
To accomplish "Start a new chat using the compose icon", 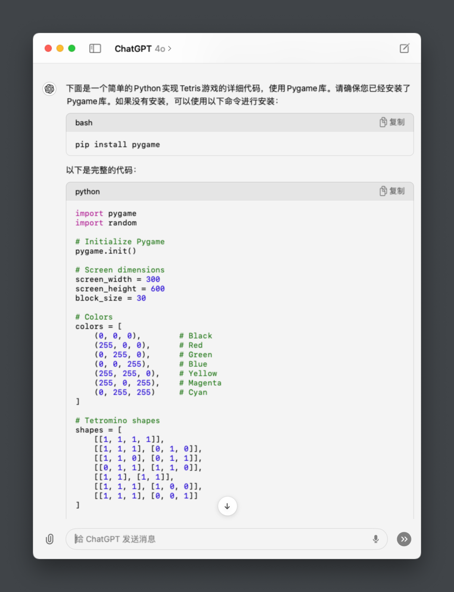I will (404, 48).
